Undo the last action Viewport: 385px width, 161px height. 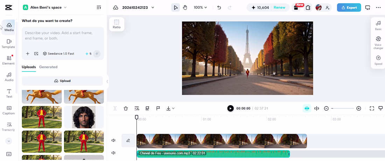point(219,8)
